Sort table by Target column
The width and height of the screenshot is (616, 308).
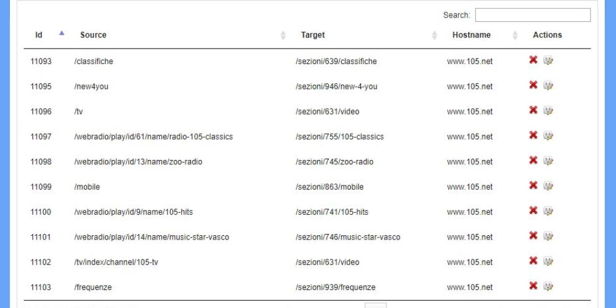point(313,35)
